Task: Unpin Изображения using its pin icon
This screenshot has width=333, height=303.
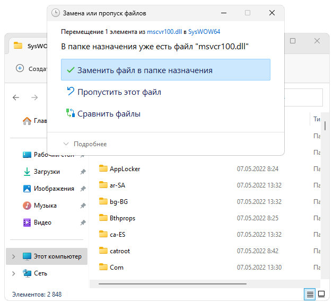Action: point(83,189)
